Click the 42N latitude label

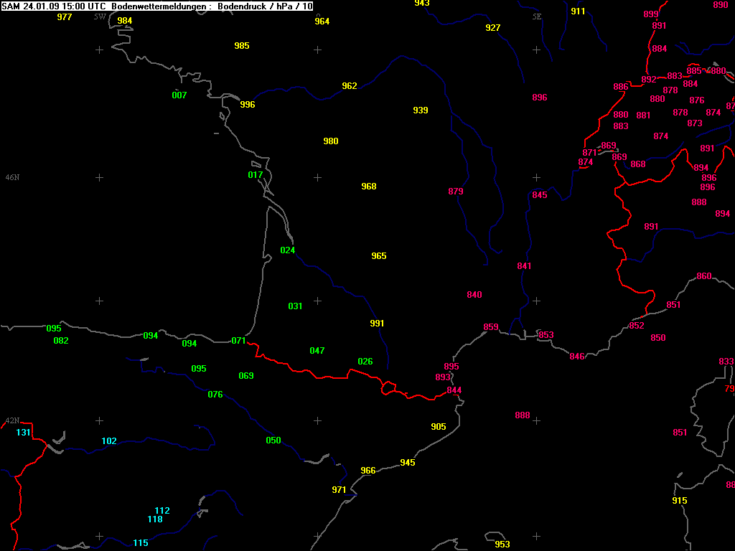12,421
